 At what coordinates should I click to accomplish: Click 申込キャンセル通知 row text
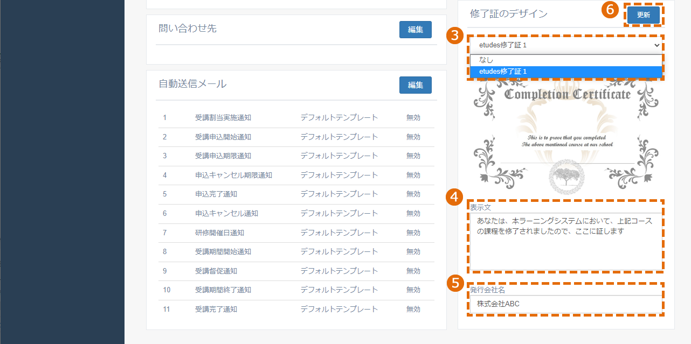point(226,214)
